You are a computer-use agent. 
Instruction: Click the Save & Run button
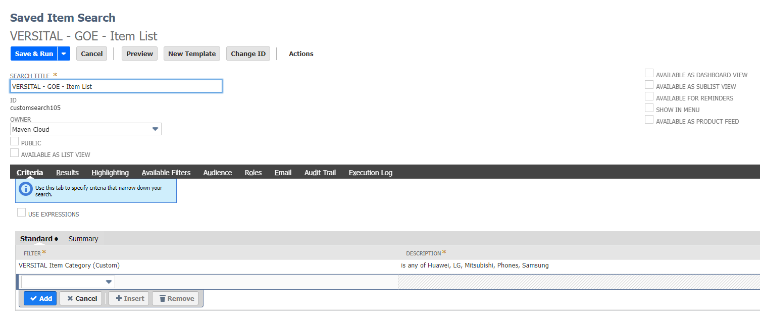[x=34, y=54]
